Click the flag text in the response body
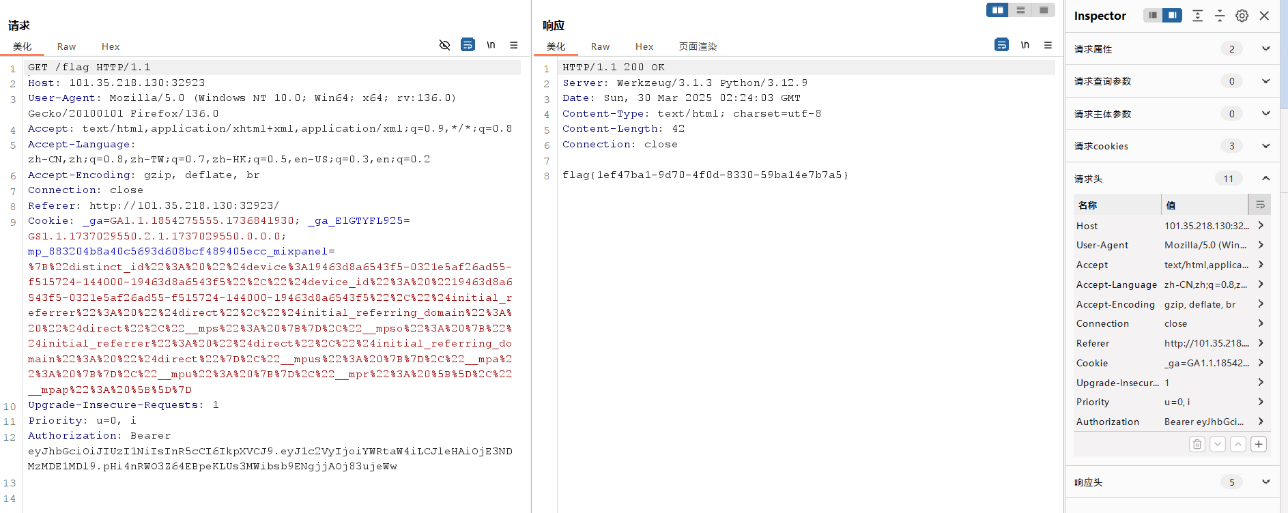Image resolution: width=1288 pixels, height=513 pixels. pyautogui.click(x=704, y=175)
